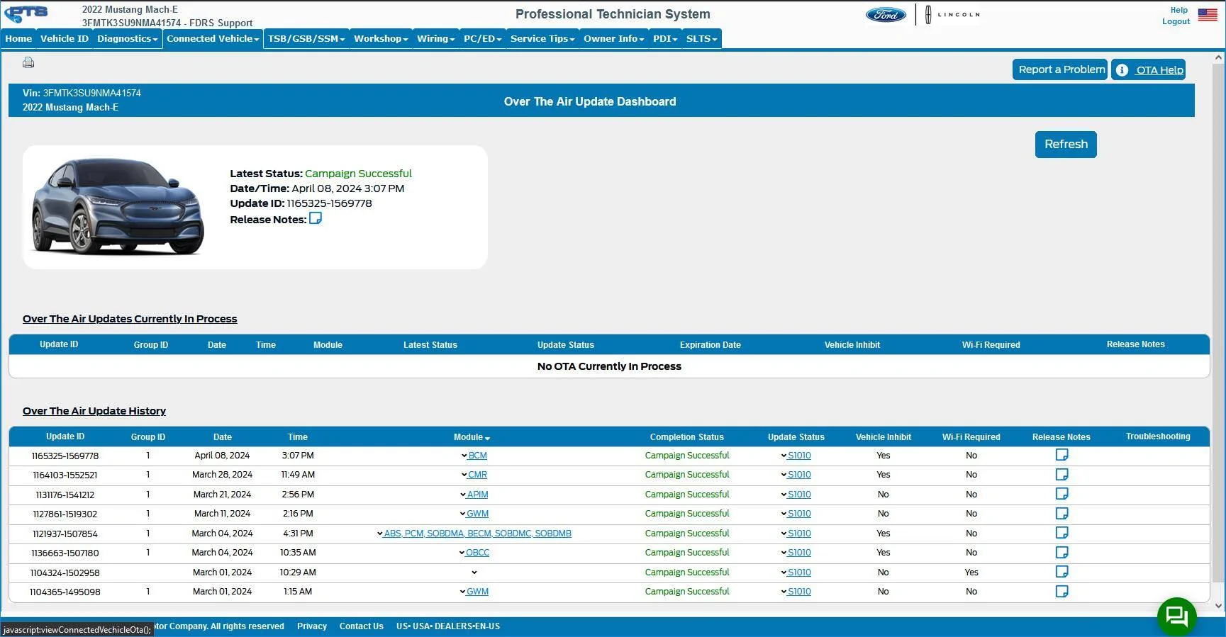Image resolution: width=1226 pixels, height=637 pixels.
Task: Sort history by Module column header
Action: coord(472,437)
